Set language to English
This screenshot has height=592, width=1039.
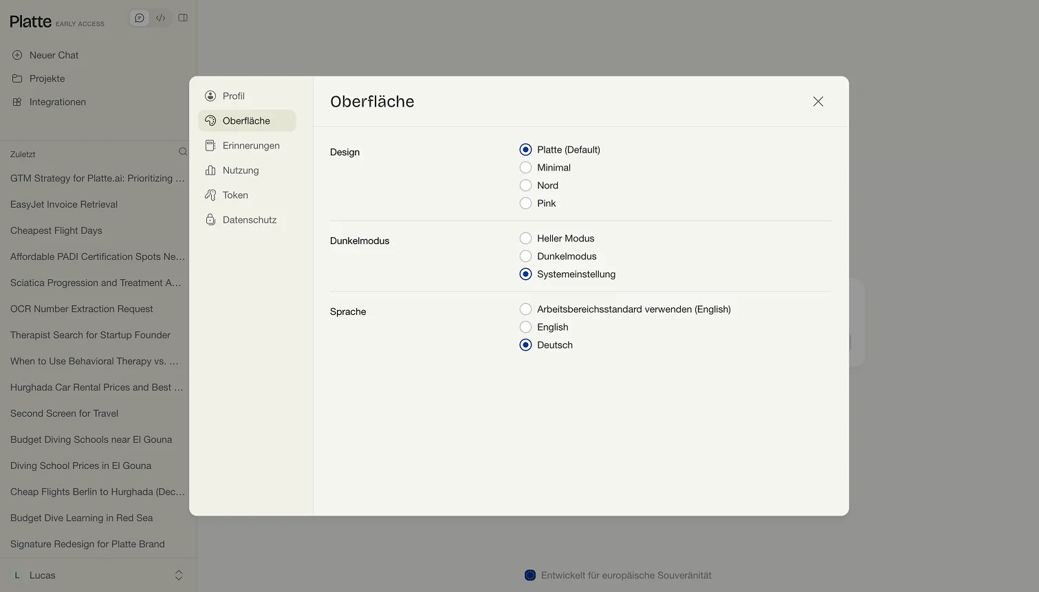coord(526,327)
